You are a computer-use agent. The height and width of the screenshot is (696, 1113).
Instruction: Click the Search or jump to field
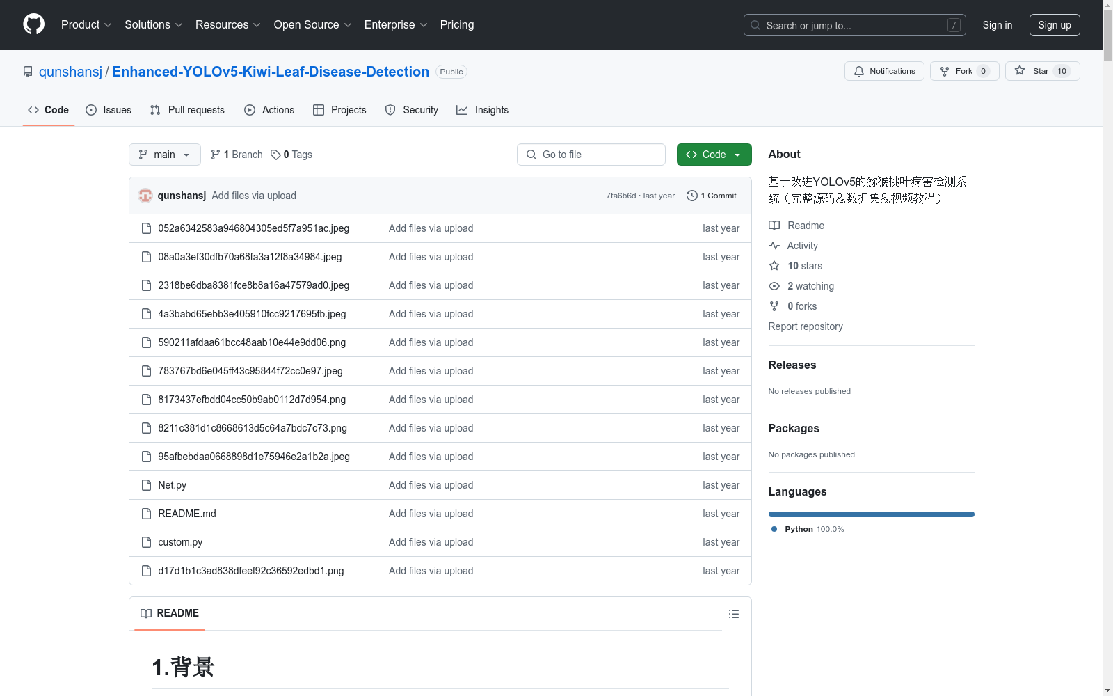pyautogui.click(x=855, y=25)
